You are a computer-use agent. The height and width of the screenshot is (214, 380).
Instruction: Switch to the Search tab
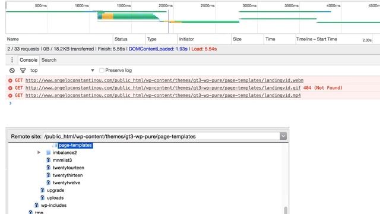click(x=49, y=60)
